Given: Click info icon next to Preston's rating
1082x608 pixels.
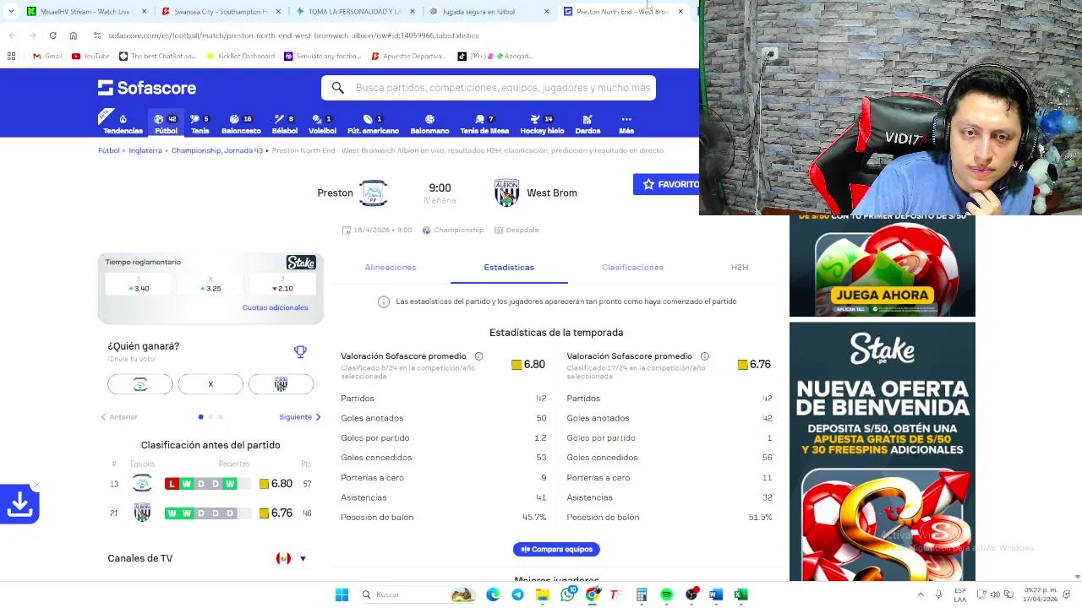Looking at the screenshot, I should 478,356.
